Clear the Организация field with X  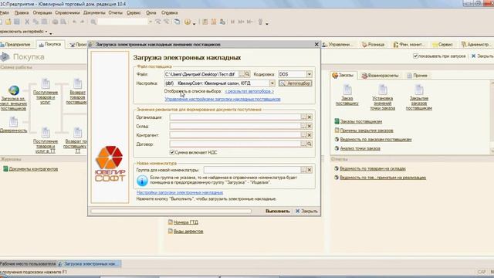(x=310, y=117)
